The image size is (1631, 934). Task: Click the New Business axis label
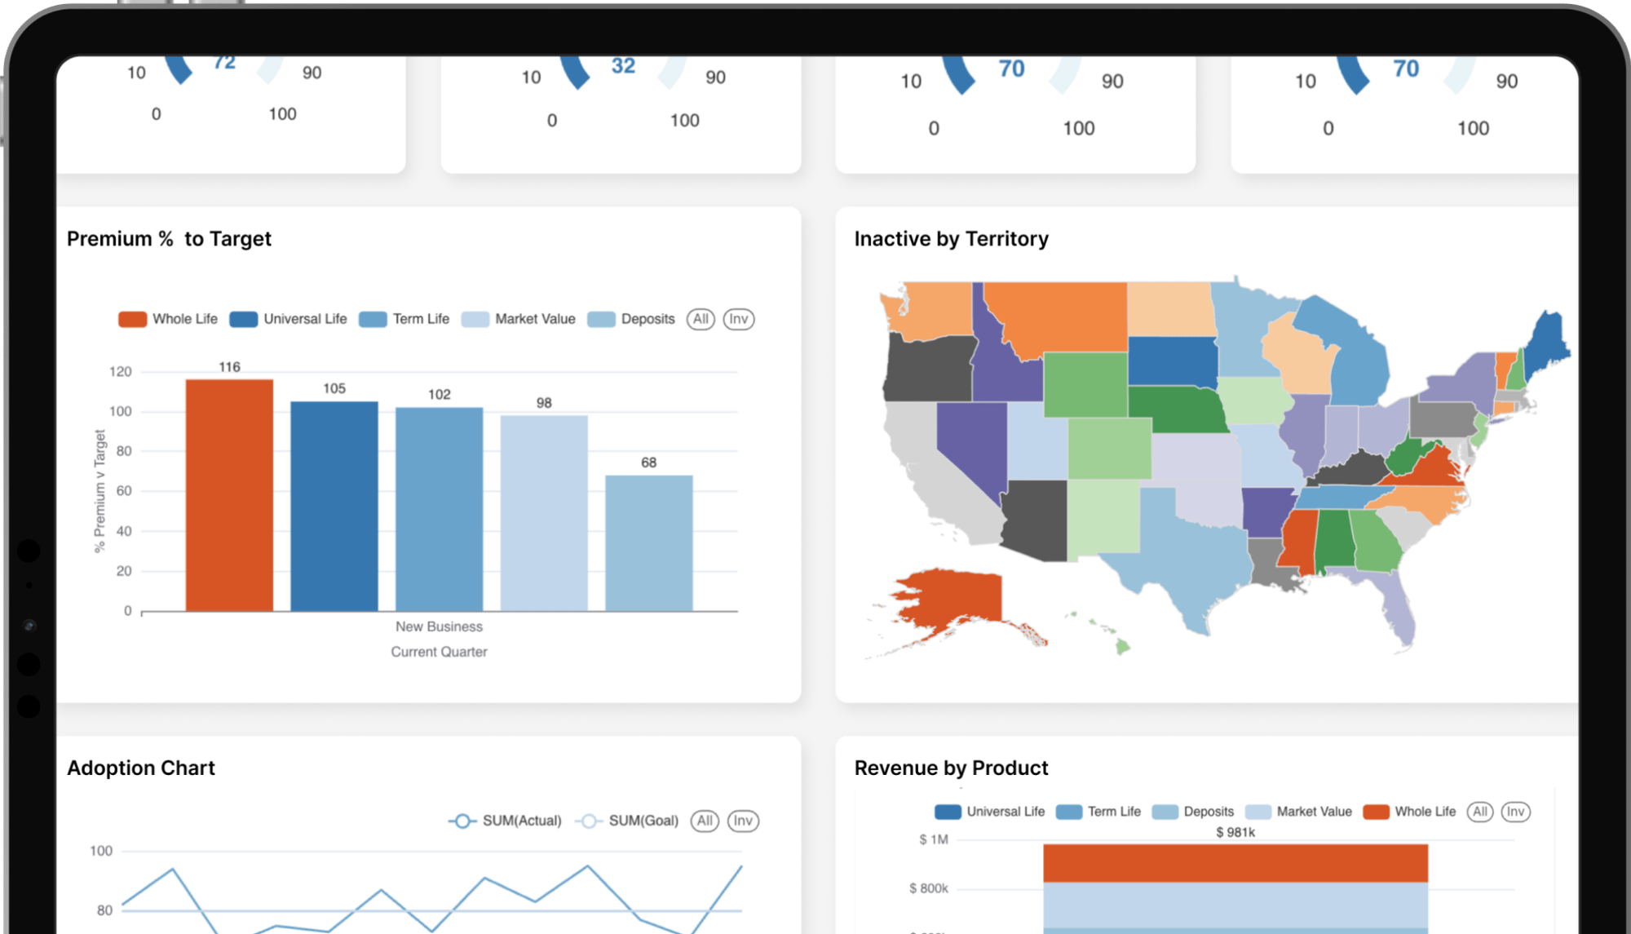439,626
